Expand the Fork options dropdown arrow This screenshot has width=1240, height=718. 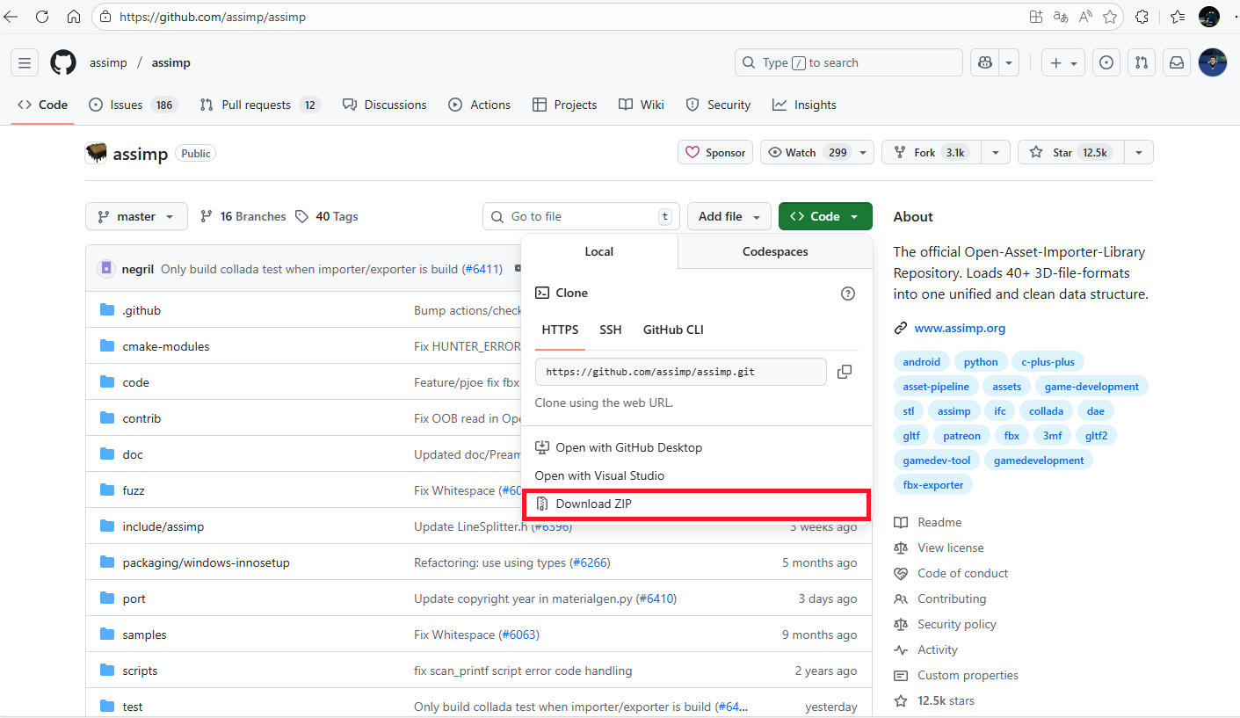(x=996, y=152)
